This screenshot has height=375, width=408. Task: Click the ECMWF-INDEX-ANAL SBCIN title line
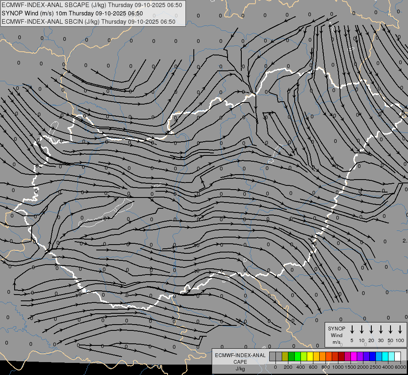click(88, 22)
